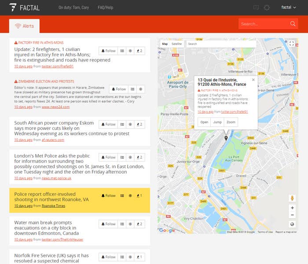Viewport: 308px width, 264px height.
Task: Toggle fullscreen map view
Action: 291,44
